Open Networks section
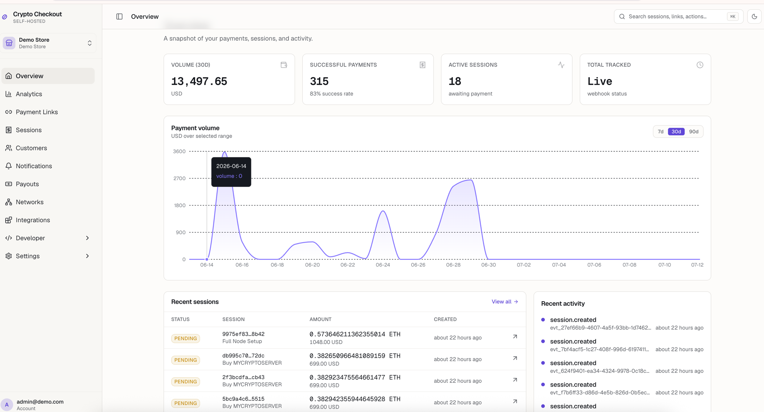This screenshot has width=764, height=412. tap(48, 202)
